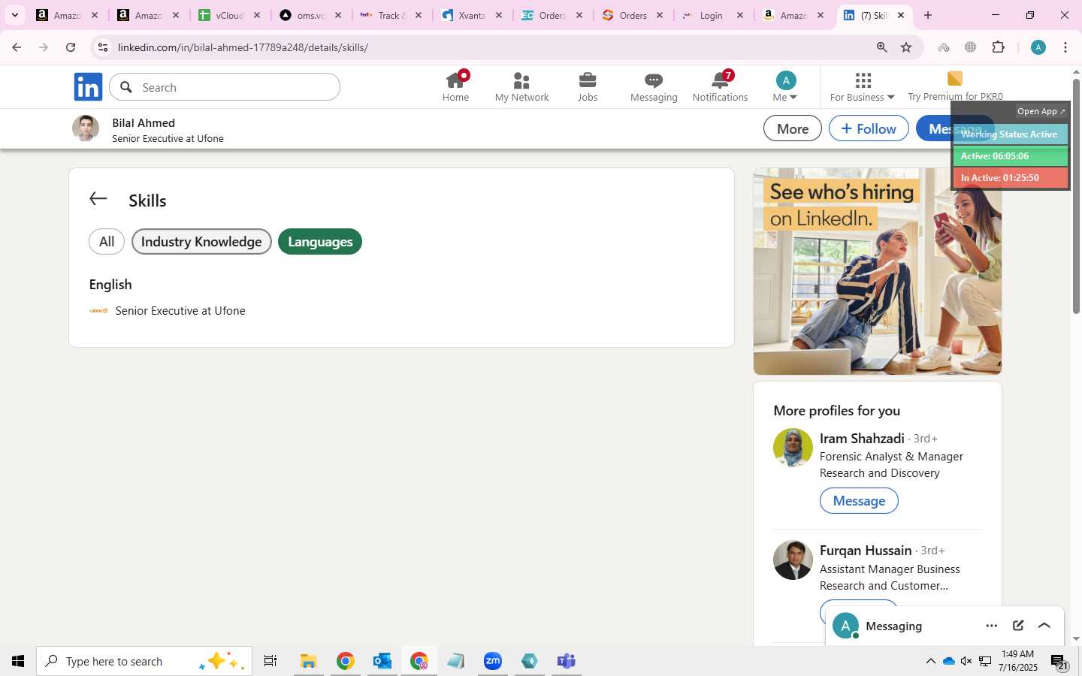The width and height of the screenshot is (1082, 676).
Task: Open the tab search dropdown arrow
Action: (14, 15)
